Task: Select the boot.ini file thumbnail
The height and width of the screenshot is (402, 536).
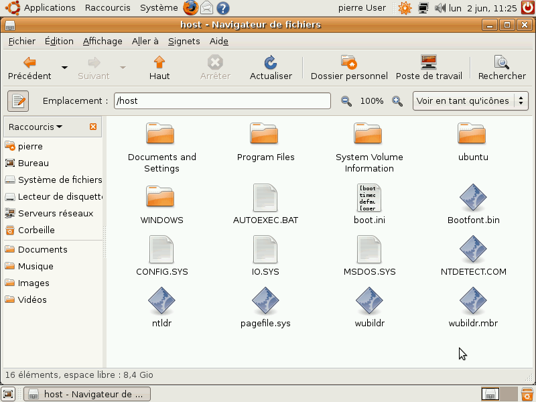Action: click(x=369, y=198)
